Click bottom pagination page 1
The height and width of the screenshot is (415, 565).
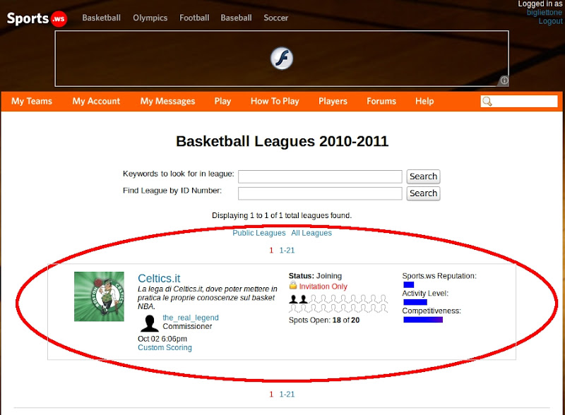pos(271,395)
